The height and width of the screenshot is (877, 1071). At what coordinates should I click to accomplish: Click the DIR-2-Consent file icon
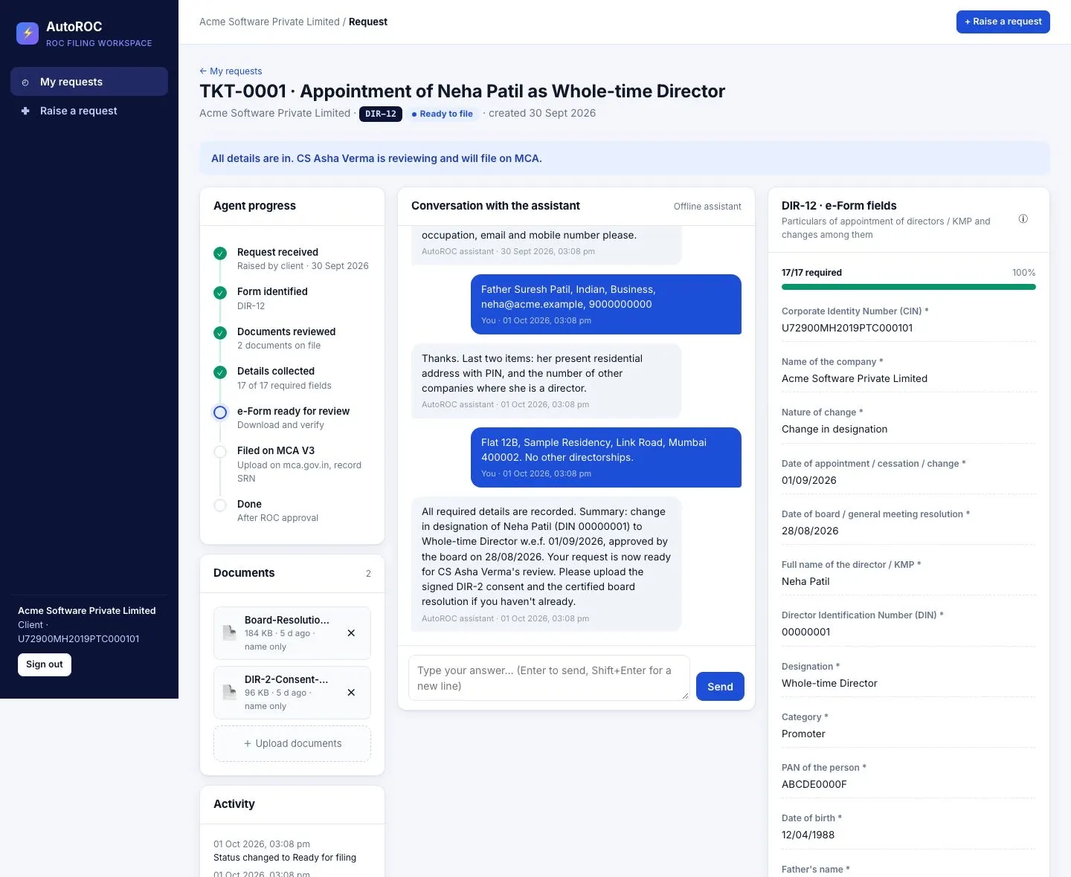coord(230,692)
